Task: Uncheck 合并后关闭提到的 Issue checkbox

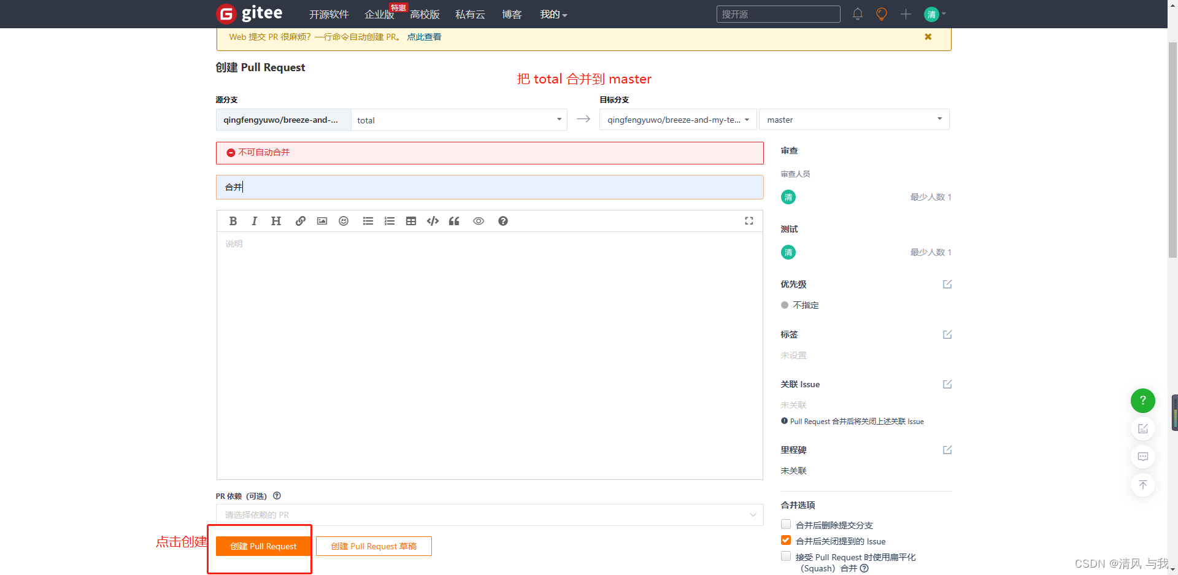Action: (786, 540)
